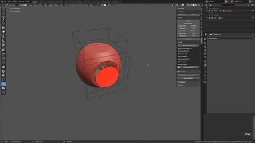Select the Non Manifold Edge result
The image size is (255, 143).
point(188,46)
